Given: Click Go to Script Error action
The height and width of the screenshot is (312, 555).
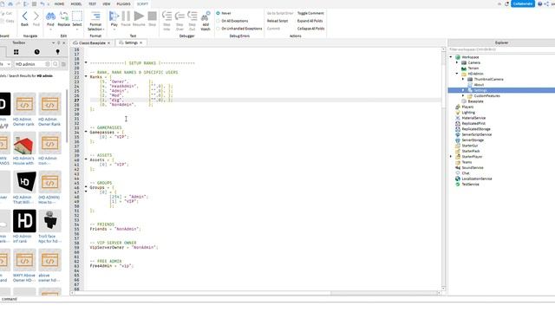Looking at the screenshot, I should point(280,13).
